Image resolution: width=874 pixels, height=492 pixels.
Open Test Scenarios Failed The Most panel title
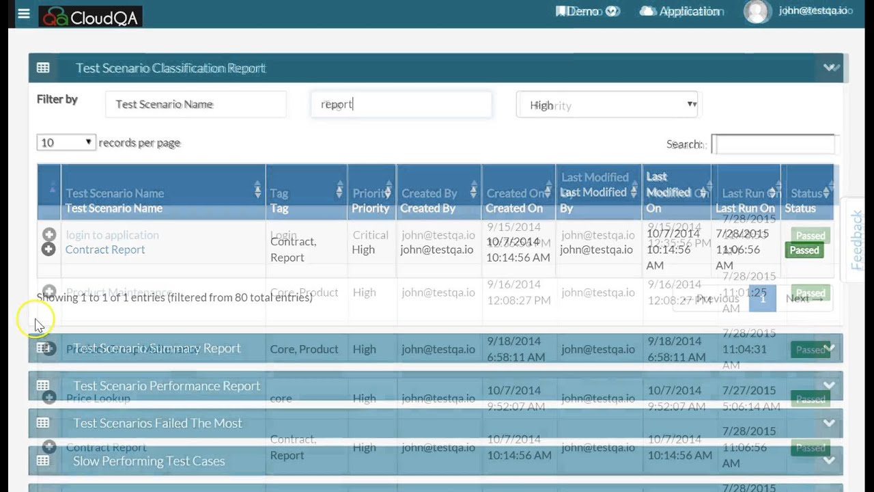158,423
